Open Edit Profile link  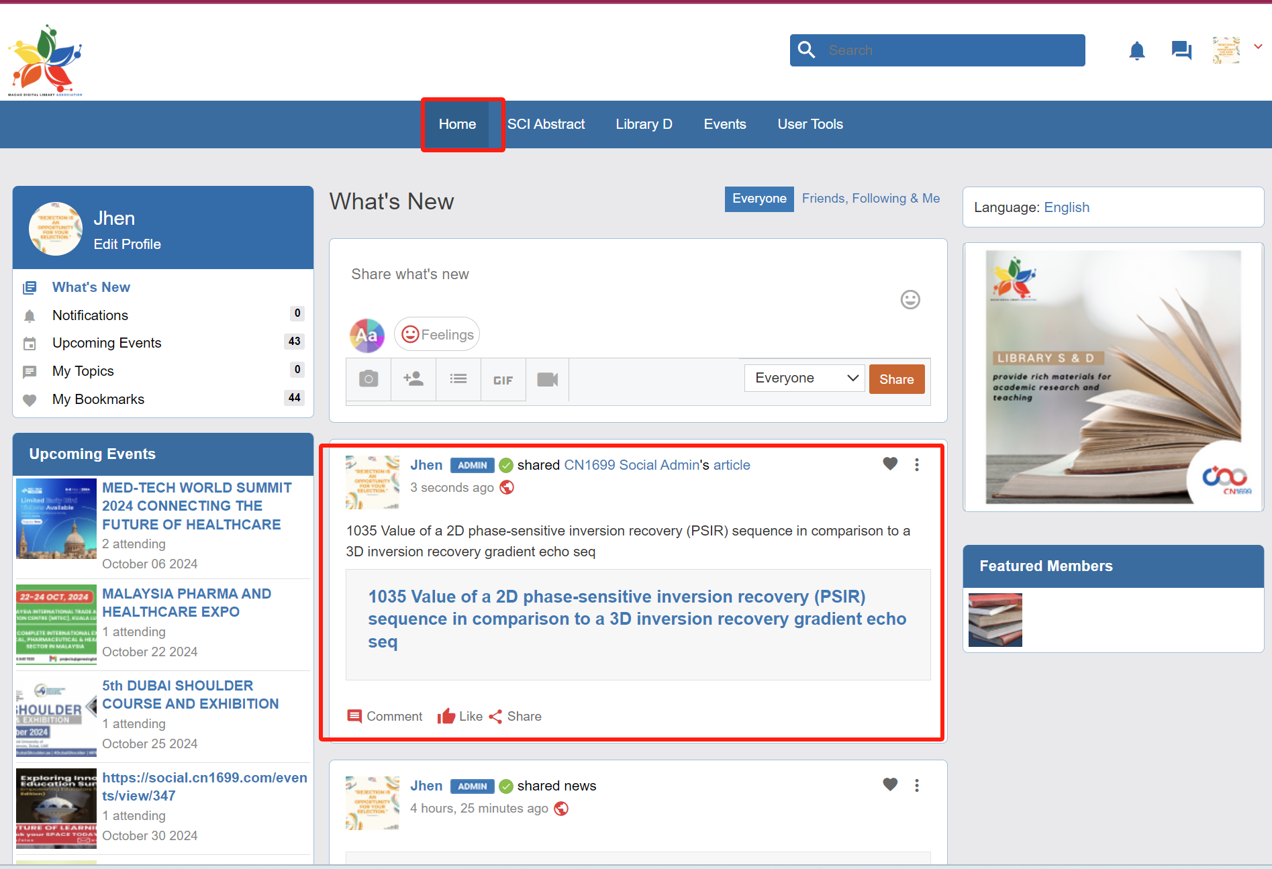127,244
